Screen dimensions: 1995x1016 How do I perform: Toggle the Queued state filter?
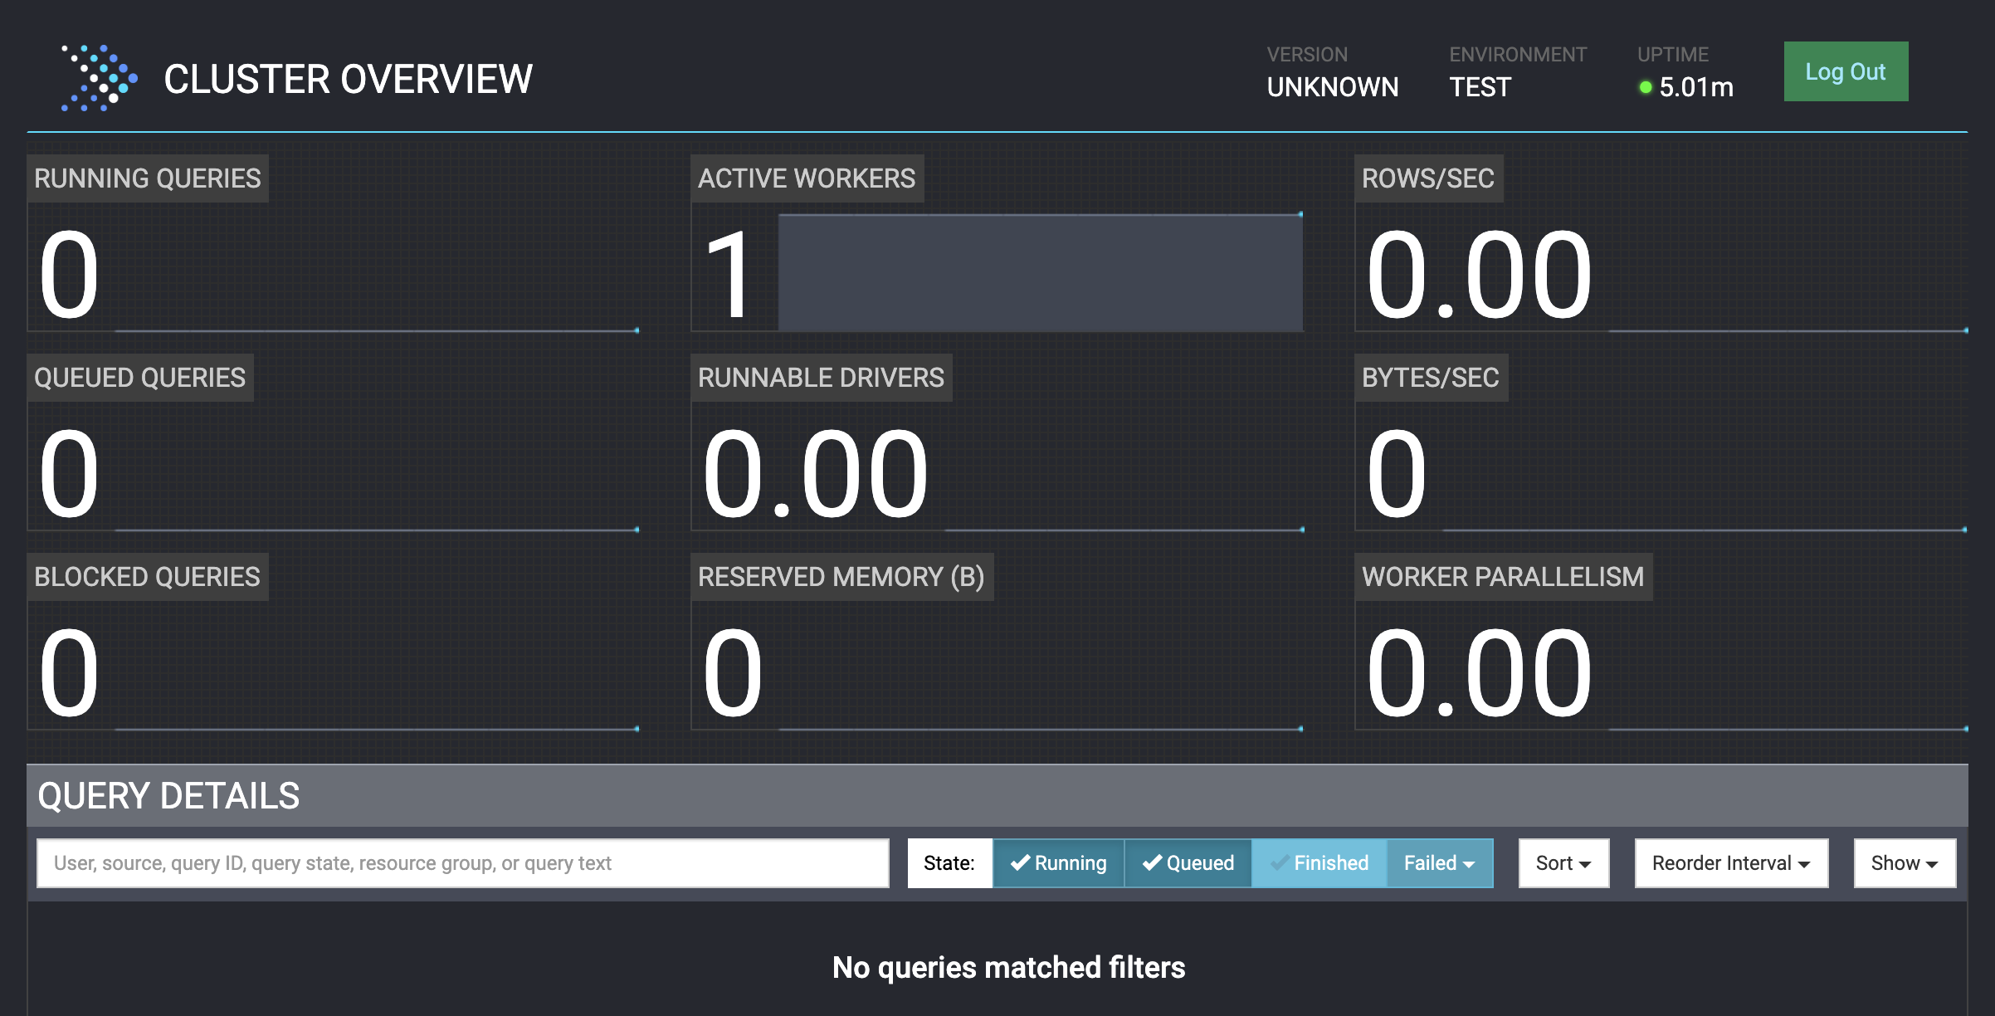tap(1188, 863)
